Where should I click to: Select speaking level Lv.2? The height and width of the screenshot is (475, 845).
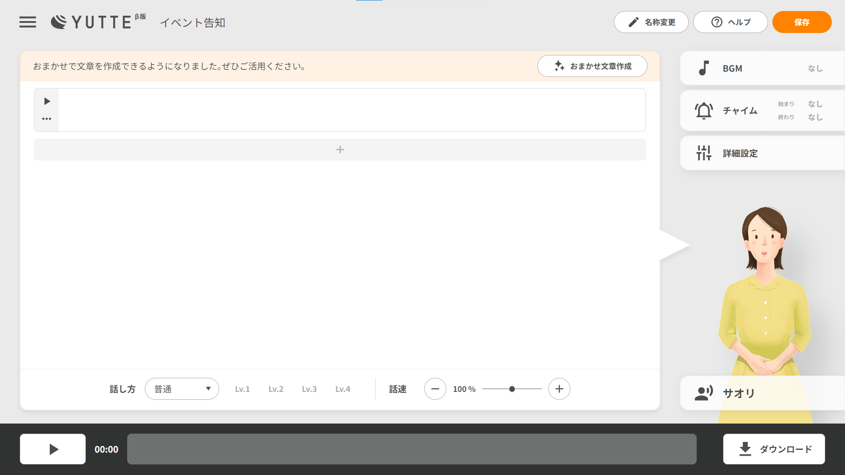tap(276, 389)
